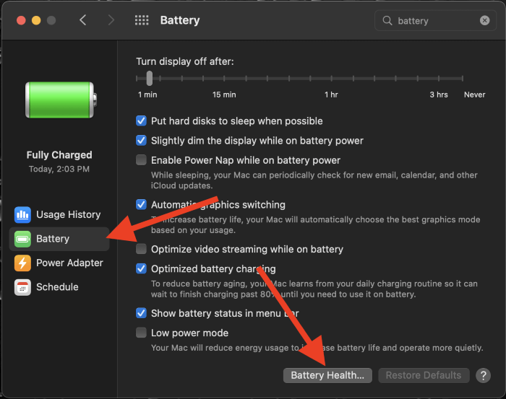The height and width of the screenshot is (399, 506).
Task: Enable Power Nap on battery power
Action: 141,160
